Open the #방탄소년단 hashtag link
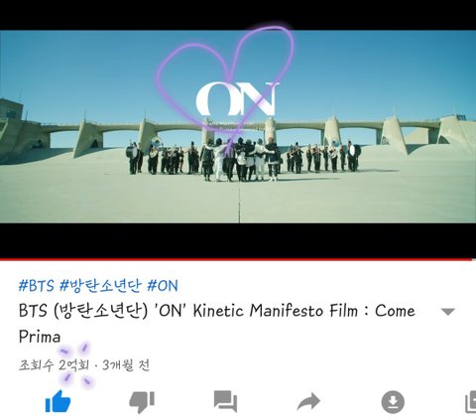Screen dimensions: 476x420 (x=100, y=285)
